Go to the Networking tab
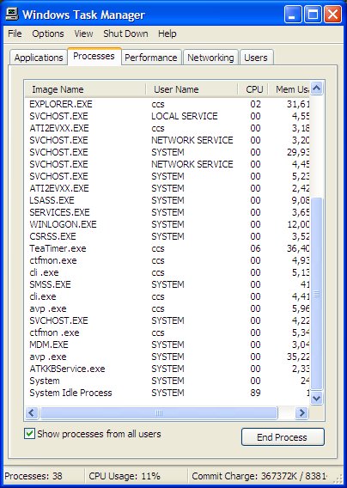Viewport: 347px width, 488px height. [x=210, y=58]
